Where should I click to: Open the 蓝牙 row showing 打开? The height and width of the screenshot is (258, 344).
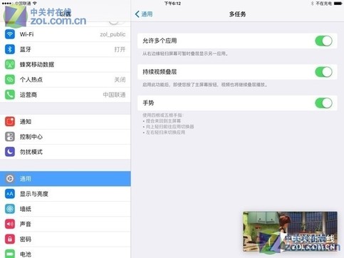click(x=66, y=49)
